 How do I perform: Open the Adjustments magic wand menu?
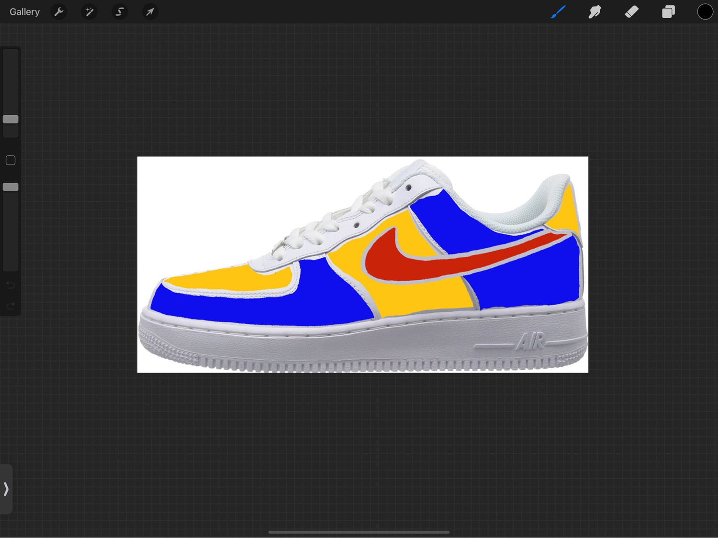coord(89,11)
